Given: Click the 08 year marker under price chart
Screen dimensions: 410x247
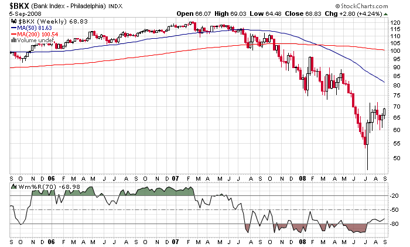Looking at the screenshot, I should point(302,178).
